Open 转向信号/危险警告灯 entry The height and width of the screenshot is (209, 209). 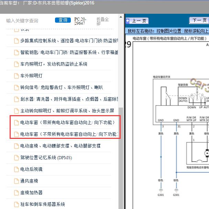point(62,87)
